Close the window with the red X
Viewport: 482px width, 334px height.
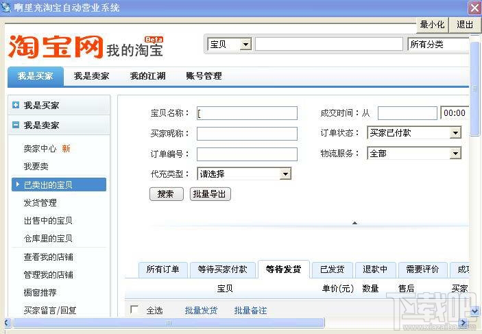[474, 8]
